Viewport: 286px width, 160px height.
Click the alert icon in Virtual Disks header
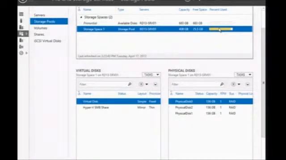pos(79,93)
